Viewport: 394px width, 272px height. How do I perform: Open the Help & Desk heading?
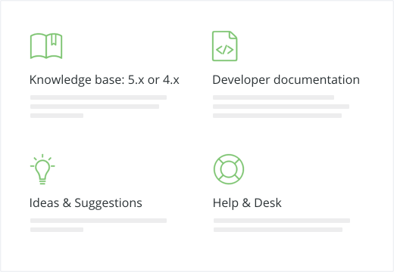pos(247,203)
